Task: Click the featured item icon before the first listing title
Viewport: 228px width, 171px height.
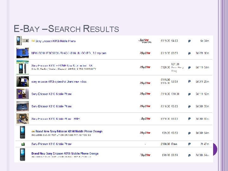Action: point(33,41)
